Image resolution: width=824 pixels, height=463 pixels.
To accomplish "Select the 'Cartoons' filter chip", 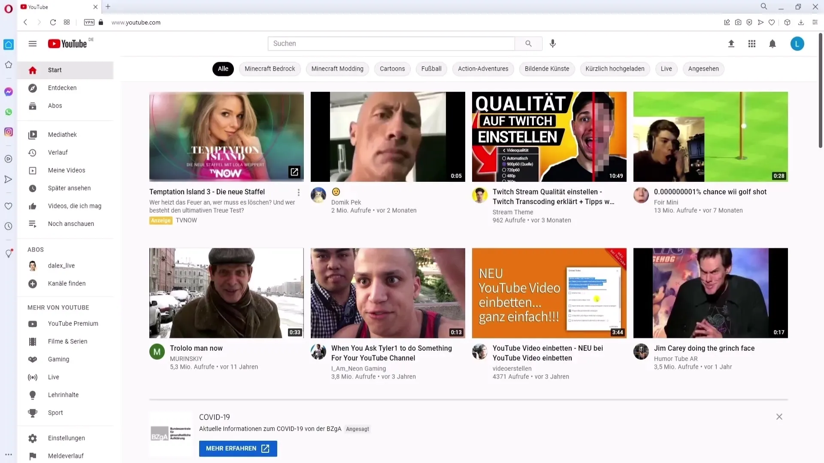I will click(392, 69).
